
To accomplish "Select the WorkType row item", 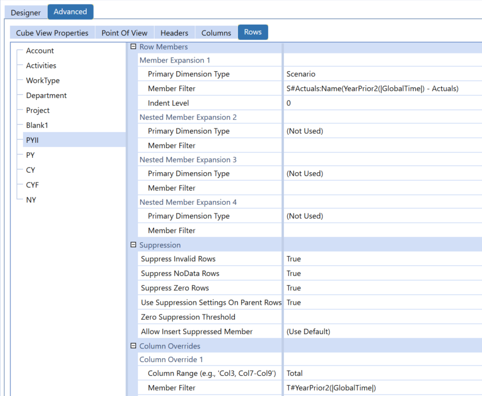I will tap(43, 81).
